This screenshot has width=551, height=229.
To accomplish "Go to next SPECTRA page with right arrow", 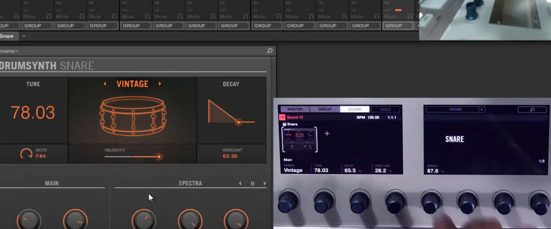I will coord(265,183).
